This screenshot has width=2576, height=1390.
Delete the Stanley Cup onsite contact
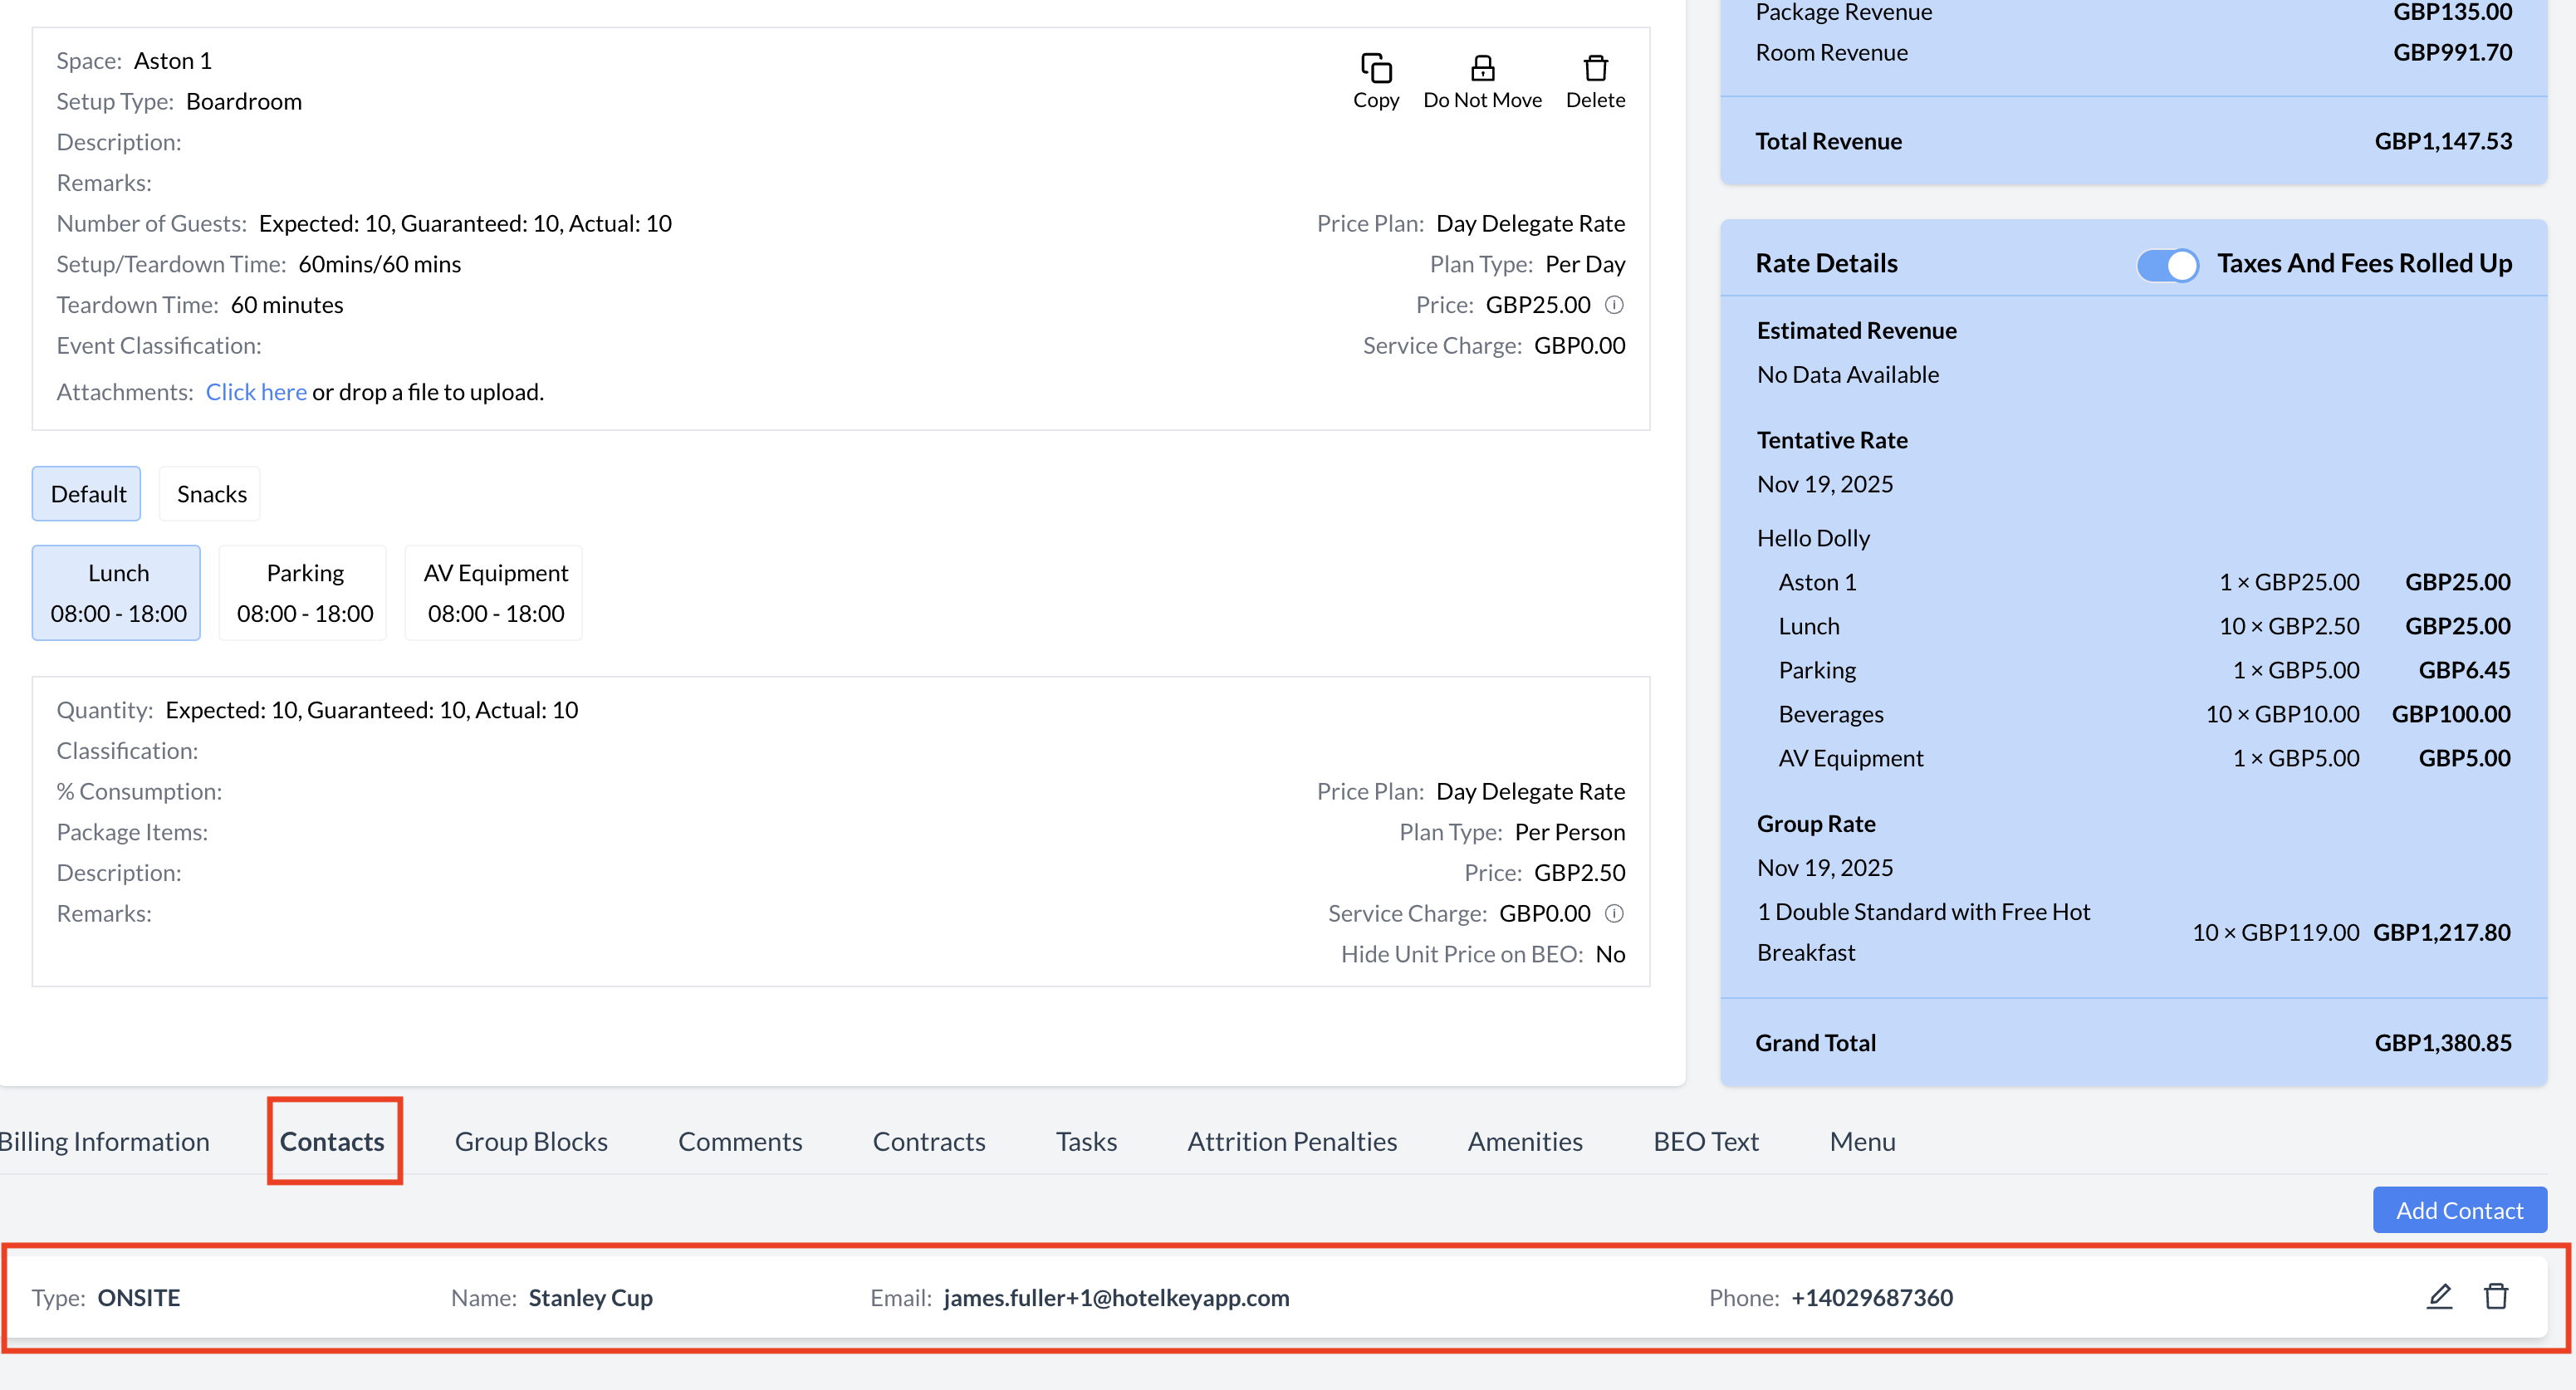point(2496,1297)
